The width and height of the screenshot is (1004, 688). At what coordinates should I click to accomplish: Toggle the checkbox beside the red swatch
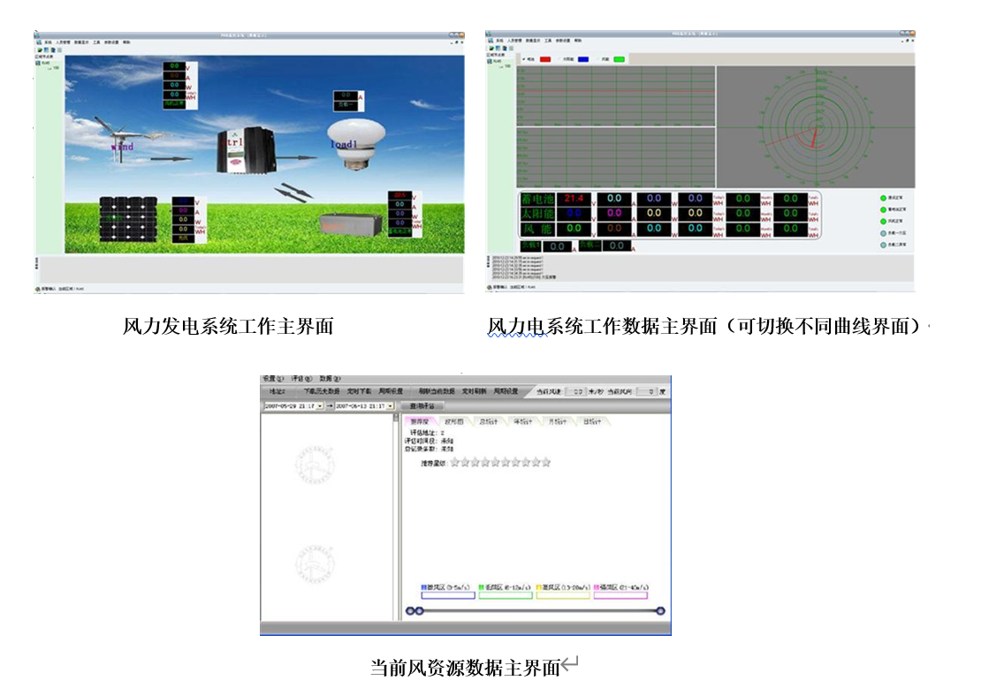(524, 59)
